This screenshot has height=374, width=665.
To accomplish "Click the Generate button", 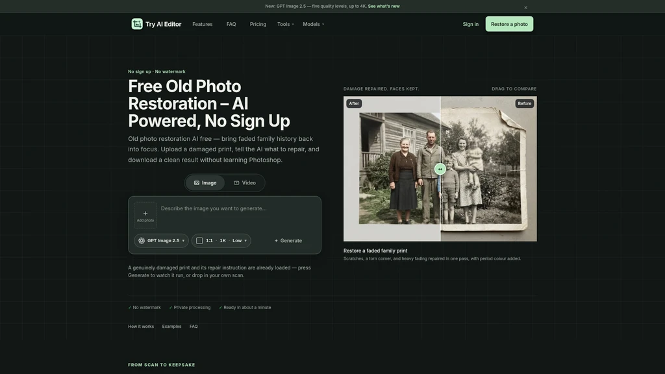I will pos(288,240).
